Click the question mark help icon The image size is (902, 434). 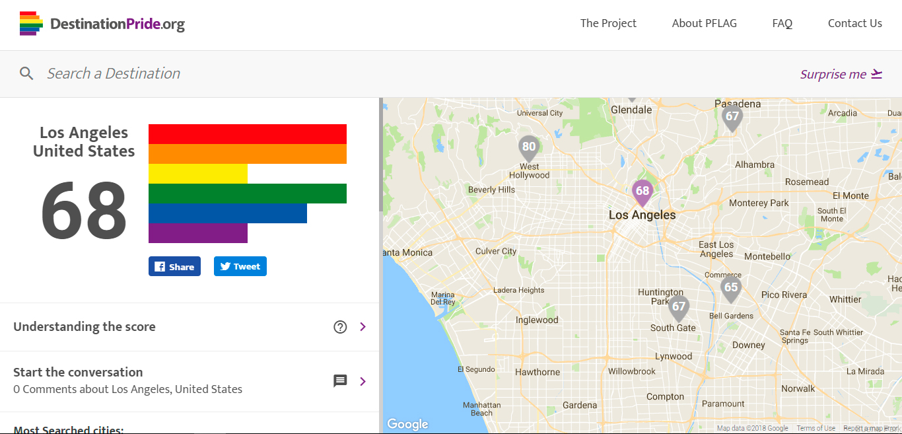point(340,326)
